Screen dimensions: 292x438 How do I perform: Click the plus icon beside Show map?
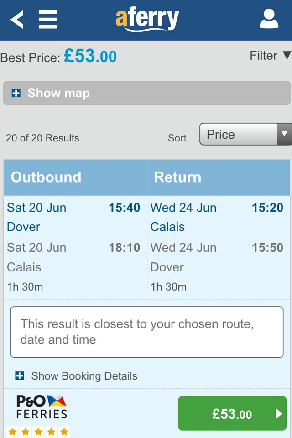pos(16,93)
